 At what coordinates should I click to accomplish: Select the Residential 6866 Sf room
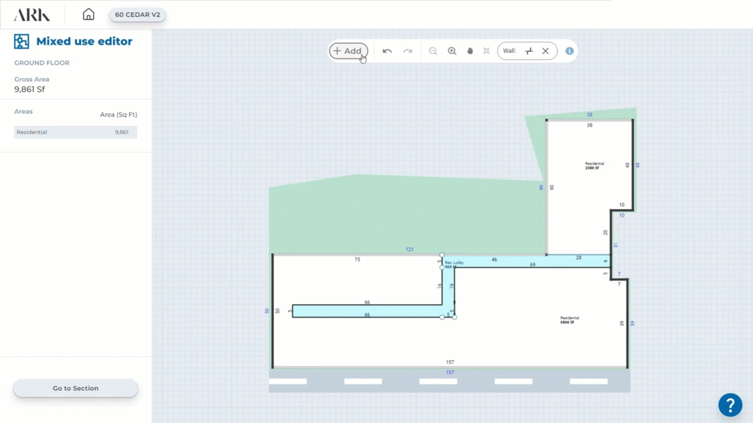pyautogui.click(x=569, y=320)
